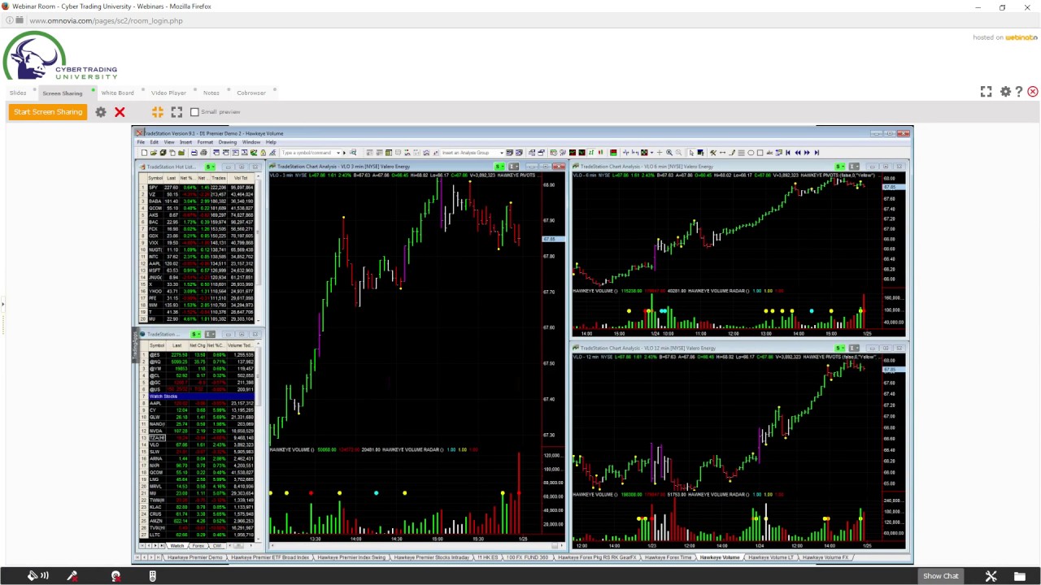Screen dimensions: 1041x585
Task: Click the left-edge panel expand arrow
Action: pos(2,305)
